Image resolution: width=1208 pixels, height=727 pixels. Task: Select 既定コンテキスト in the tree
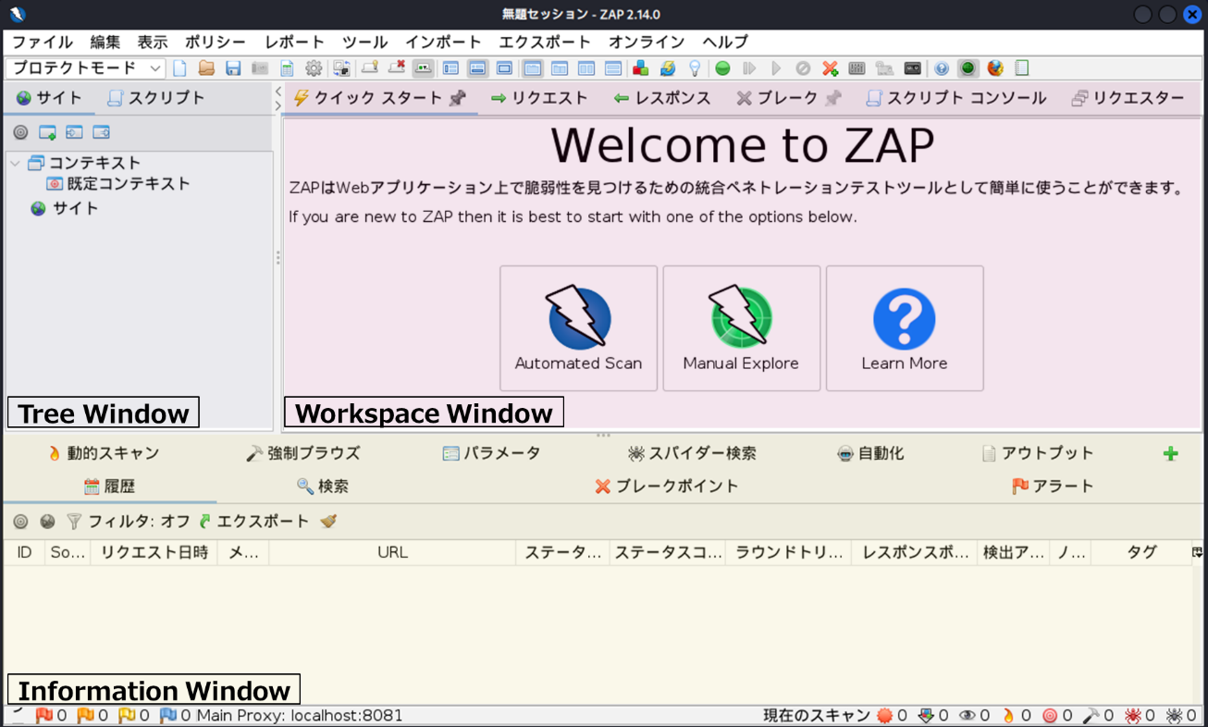pyautogui.click(x=128, y=183)
